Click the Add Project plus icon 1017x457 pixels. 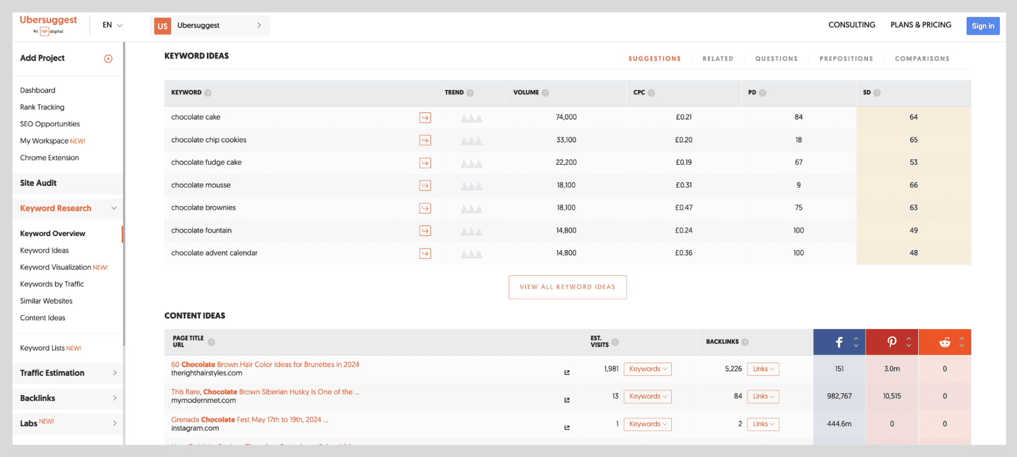click(108, 59)
